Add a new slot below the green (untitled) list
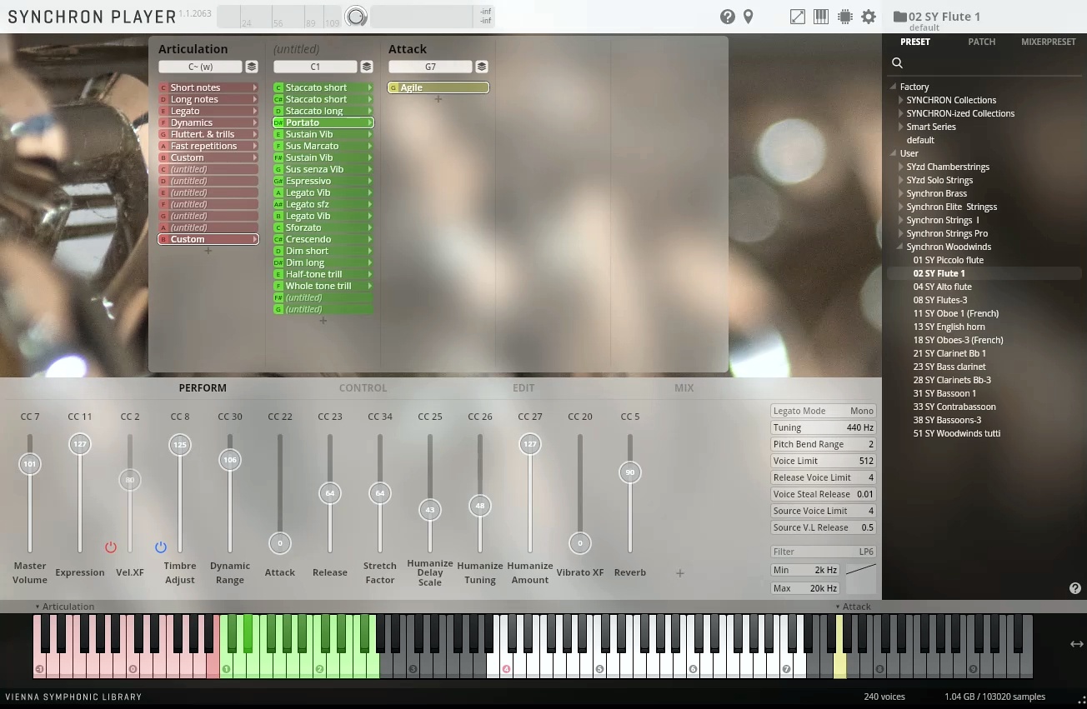 [323, 321]
